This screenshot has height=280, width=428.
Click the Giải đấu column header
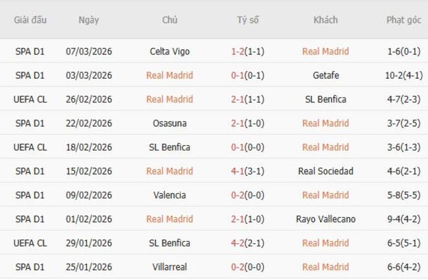pyautogui.click(x=30, y=20)
